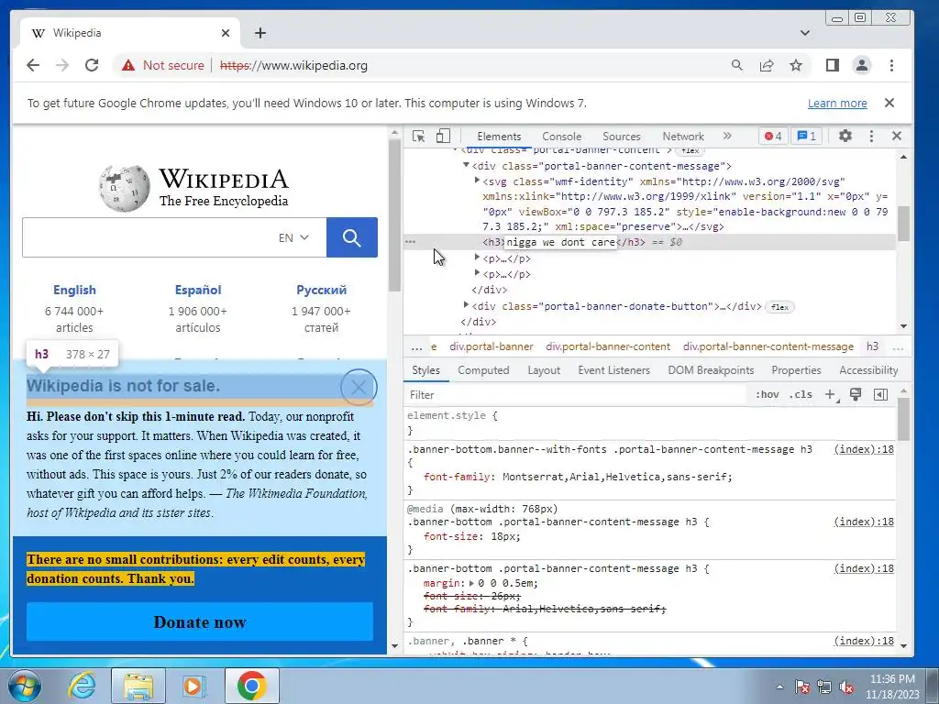Add a new style rule
The width and height of the screenshot is (939, 704).
click(x=831, y=394)
